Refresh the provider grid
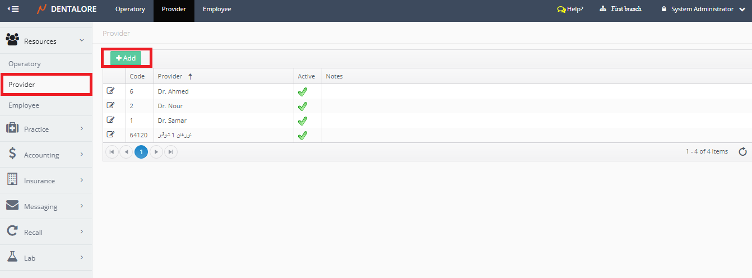752x278 pixels. tap(742, 152)
